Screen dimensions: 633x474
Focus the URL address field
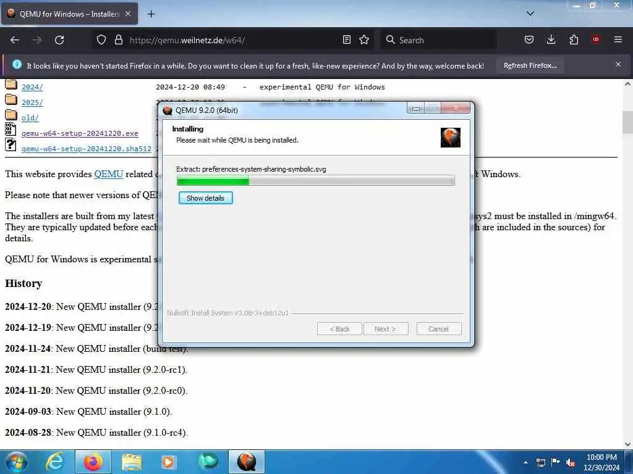pos(232,40)
